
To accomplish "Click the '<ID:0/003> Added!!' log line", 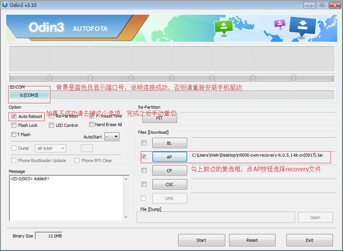I will (29, 179).
